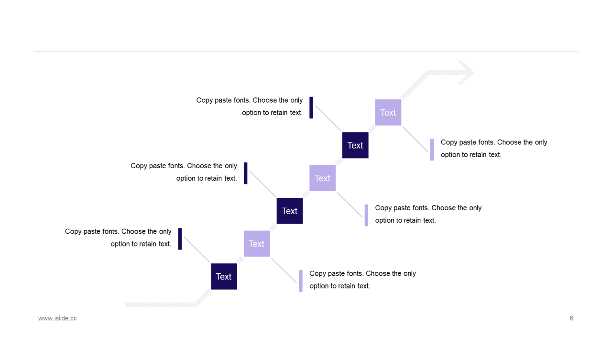Viewport: 612px width, 344px height.
Task: Click the middle light purple Text square
Action: click(x=322, y=178)
